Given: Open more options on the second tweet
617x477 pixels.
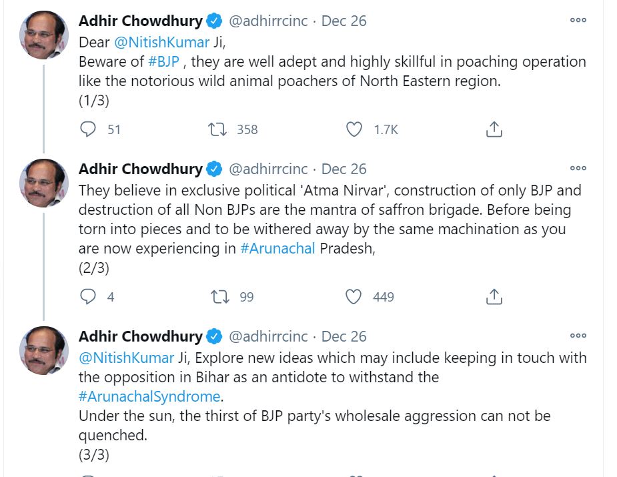Looking at the screenshot, I should pyautogui.click(x=578, y=168).
